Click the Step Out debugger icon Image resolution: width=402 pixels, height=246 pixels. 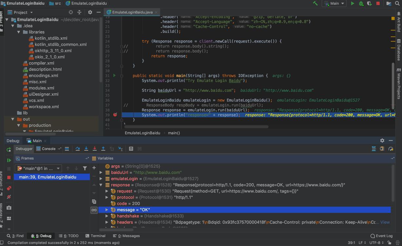tap(103, 149)
